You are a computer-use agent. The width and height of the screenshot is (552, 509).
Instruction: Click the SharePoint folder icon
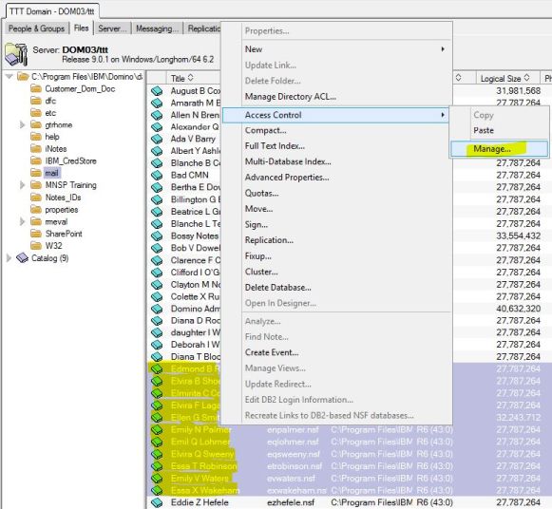tap(36, 234)
